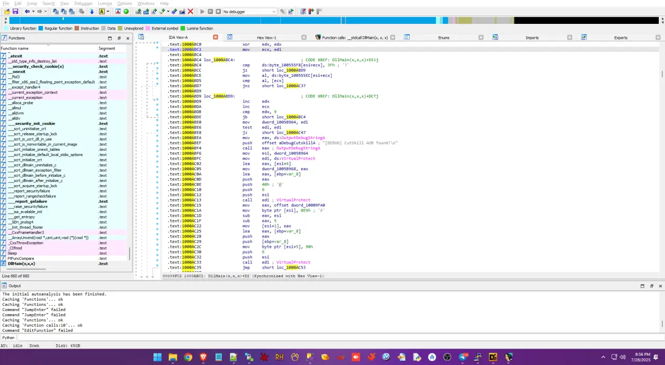
Task: Open the File menu
Action: [6, 3]
